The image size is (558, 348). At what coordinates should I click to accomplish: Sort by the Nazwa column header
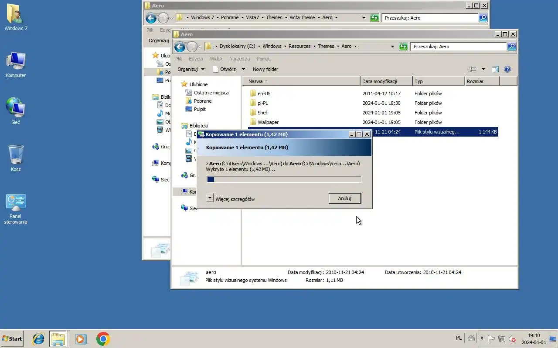[301, 81]
